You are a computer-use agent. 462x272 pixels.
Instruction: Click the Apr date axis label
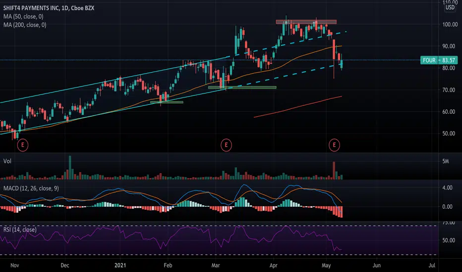pyautogui.click(x=274, y=265)
